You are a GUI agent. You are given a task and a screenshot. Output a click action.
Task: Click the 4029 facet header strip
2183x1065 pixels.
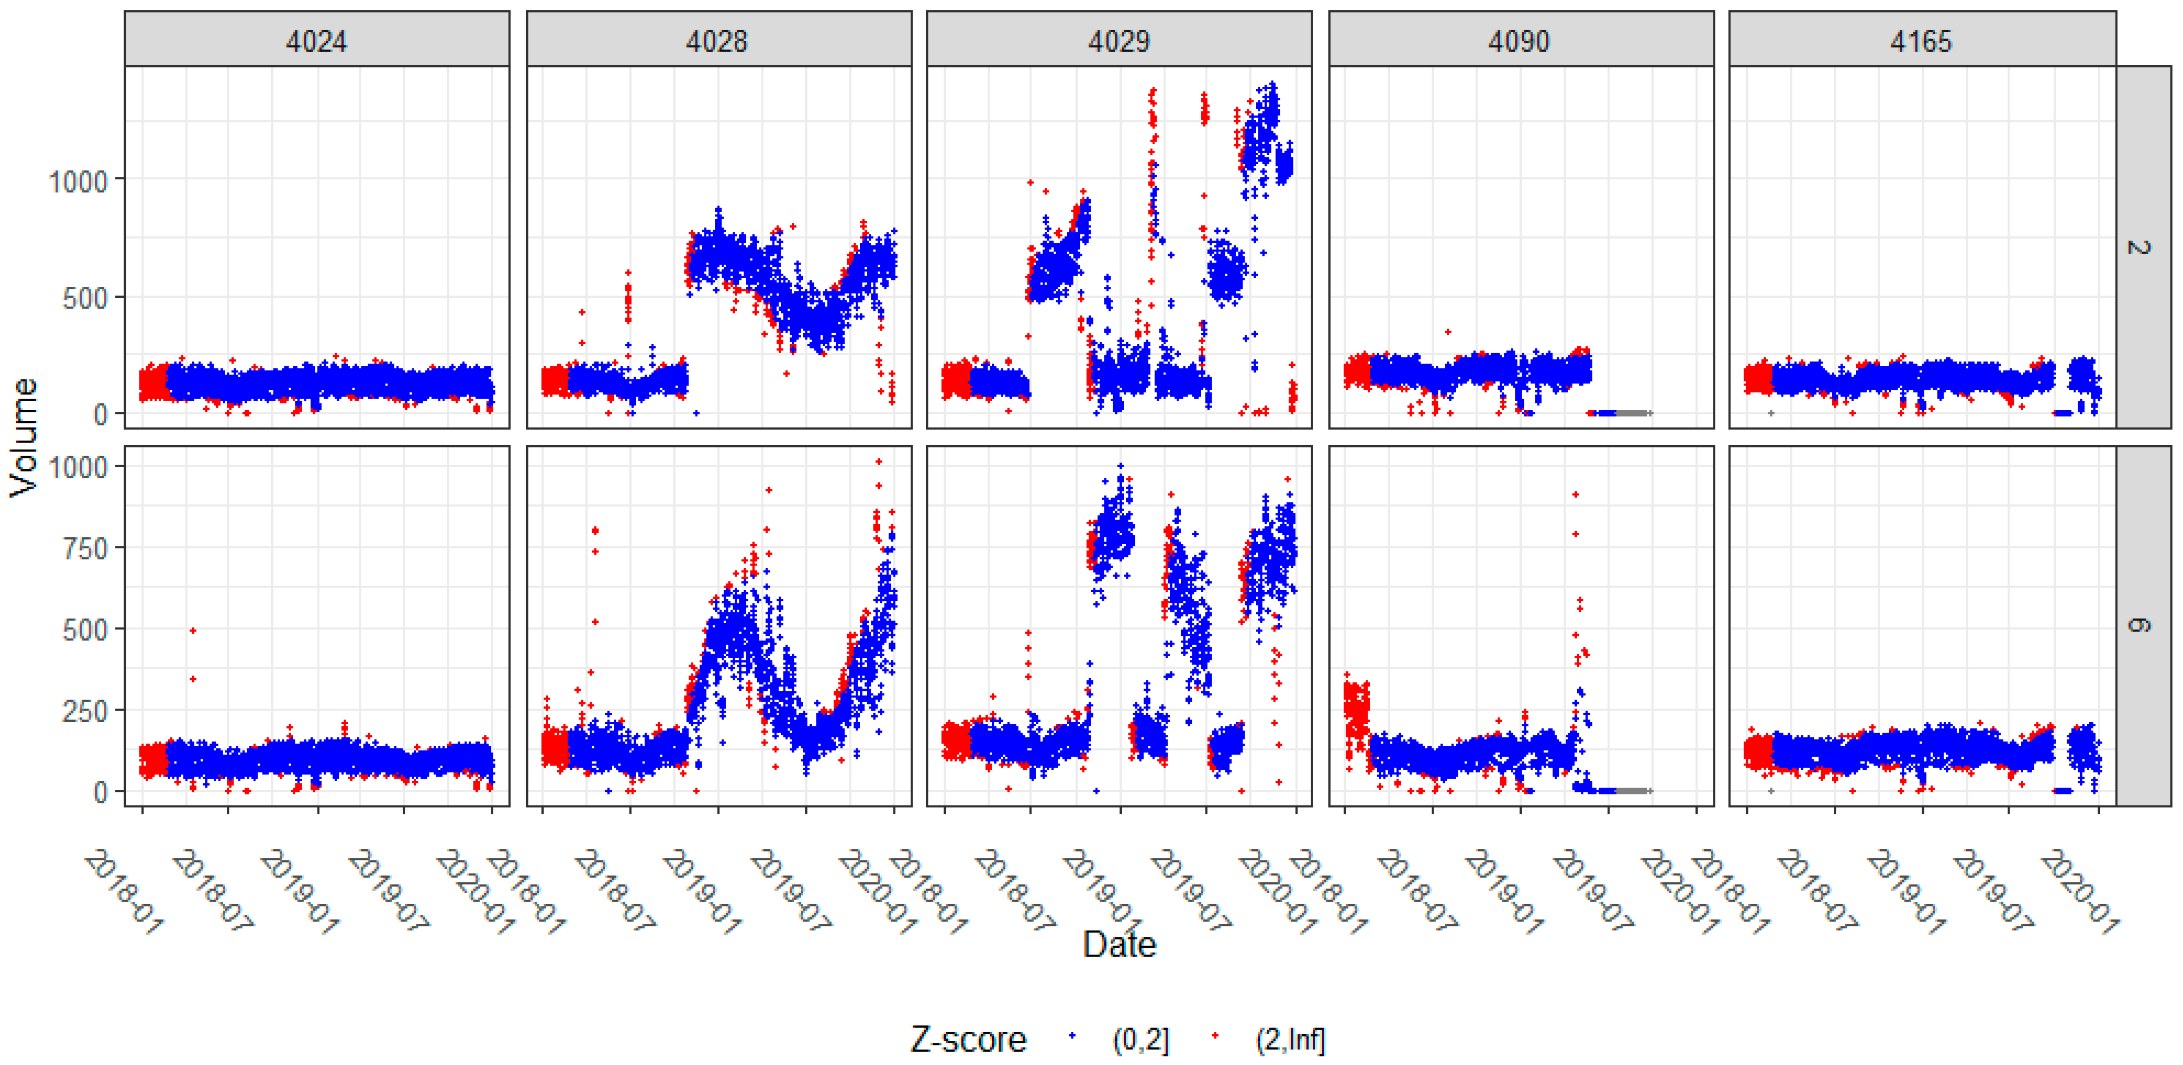1119,40
